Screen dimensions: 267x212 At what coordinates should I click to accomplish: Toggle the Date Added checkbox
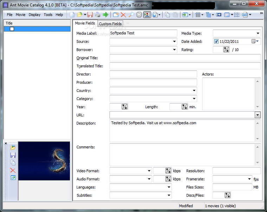point(216,41)
